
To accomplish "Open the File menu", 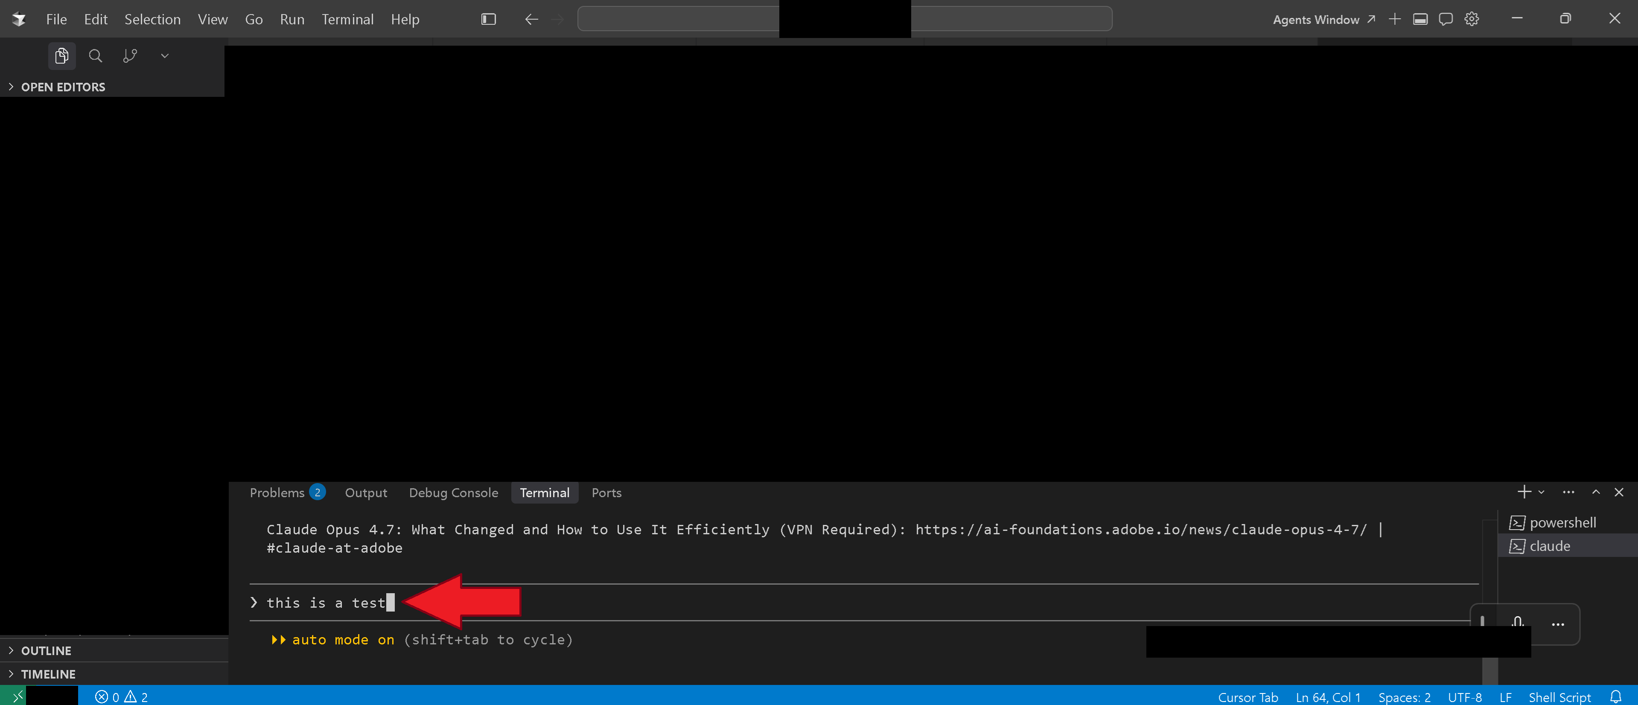I will (x=56, y=20).
